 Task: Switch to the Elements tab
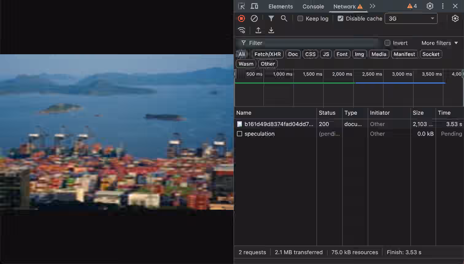[280, 6]
